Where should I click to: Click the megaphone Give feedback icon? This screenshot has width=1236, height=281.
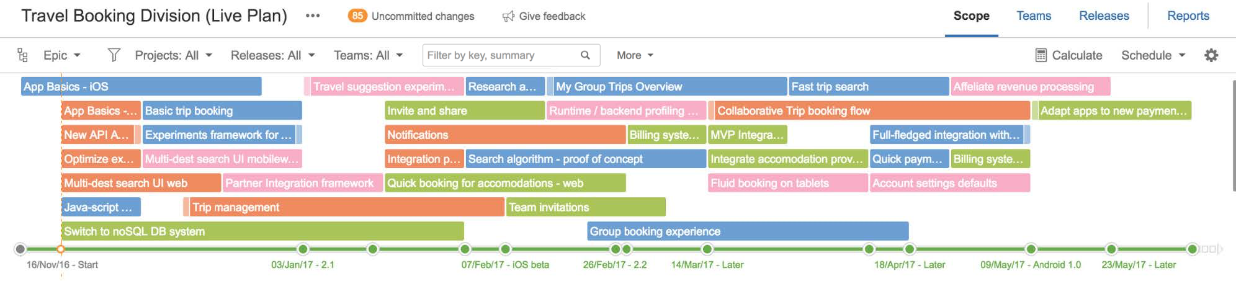[x=508, y=16]
